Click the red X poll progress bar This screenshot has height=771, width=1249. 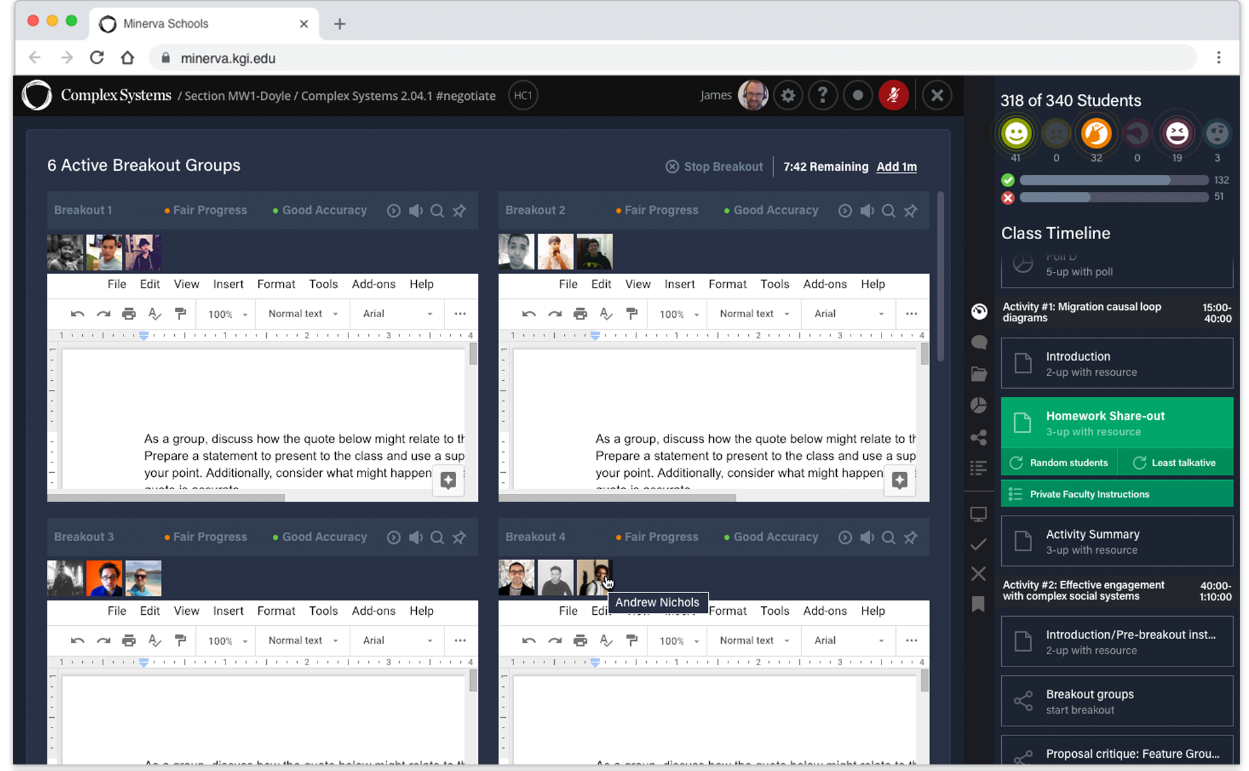(1114, 198)
